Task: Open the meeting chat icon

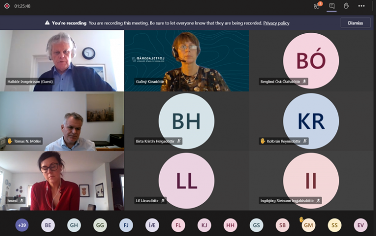Action: tap(332, 6)
